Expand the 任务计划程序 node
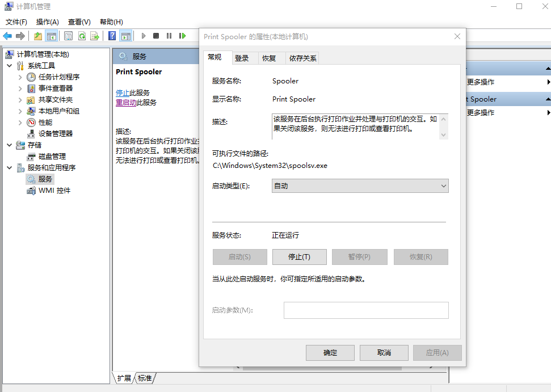 [x=20, y=77]
